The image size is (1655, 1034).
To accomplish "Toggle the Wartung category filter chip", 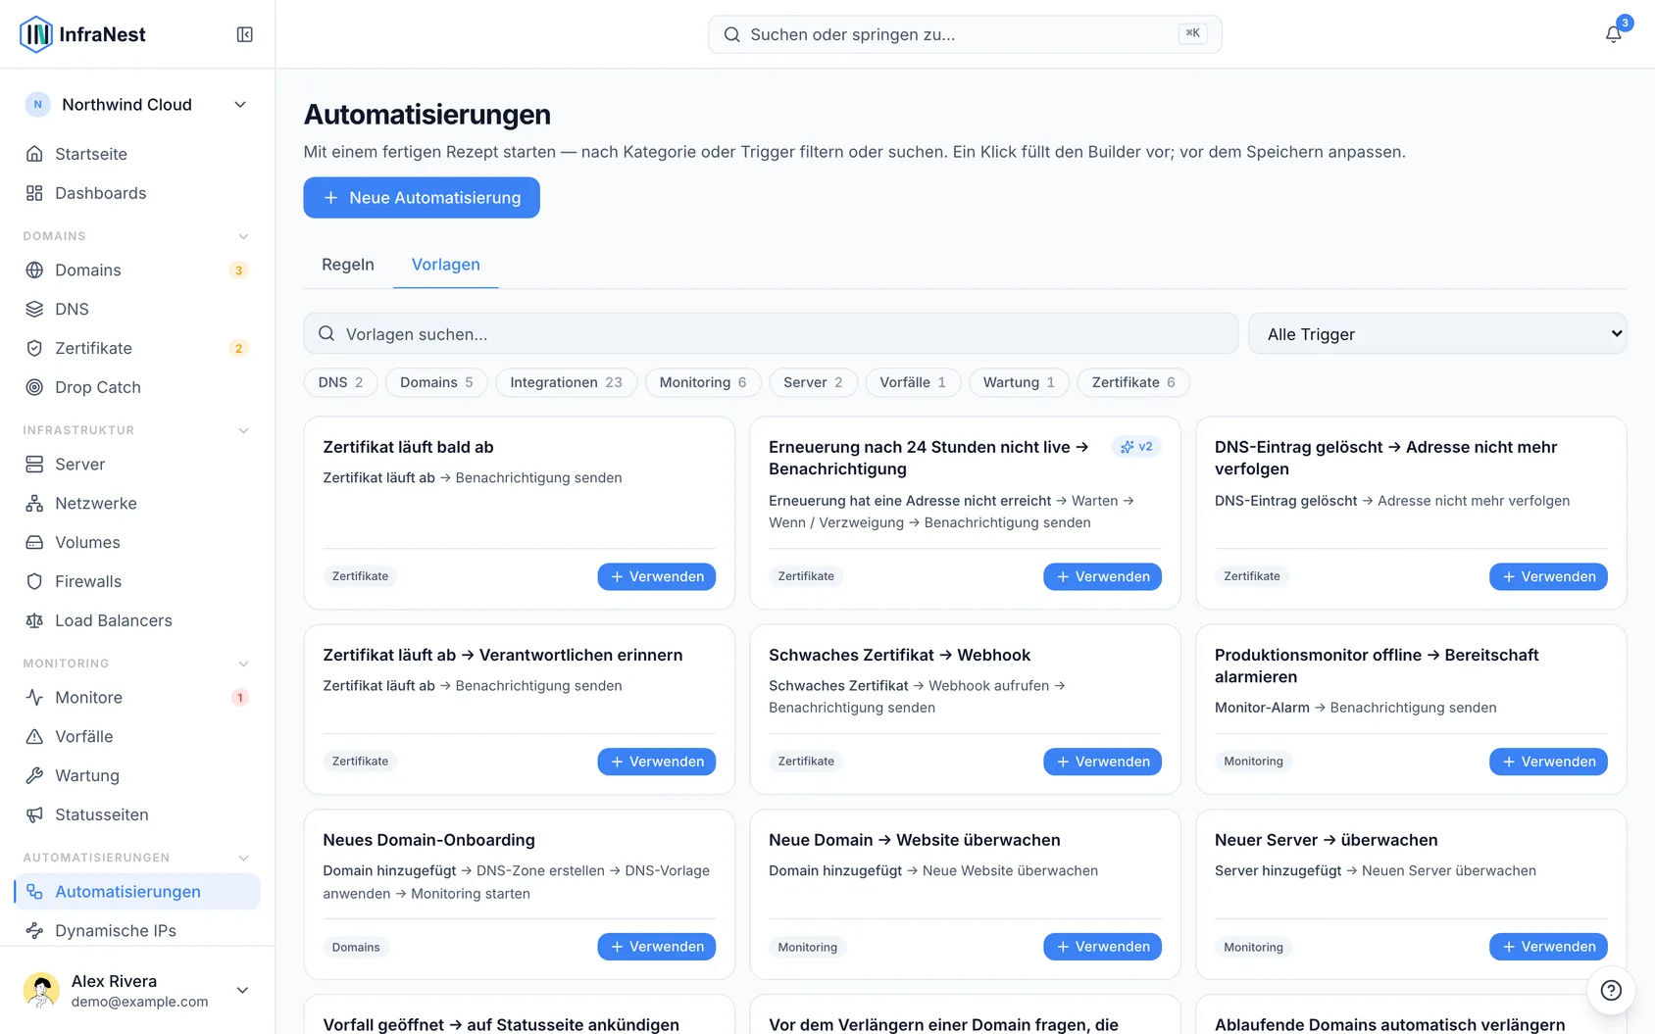I will pyautogui.click(x=1019, y=382).
